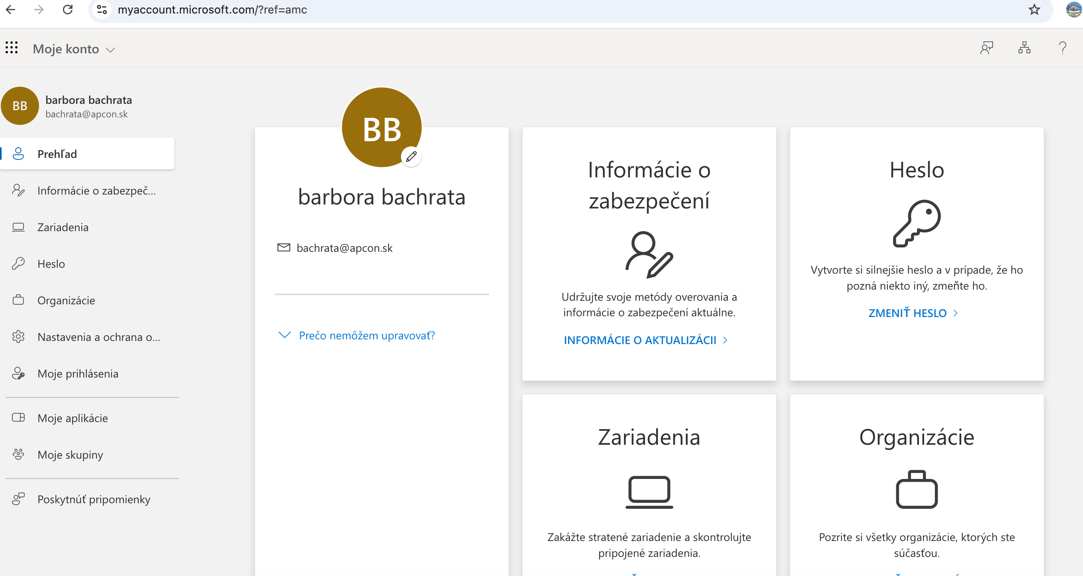The image size is (1083, 576).
Task: Select Zariadenia in the left navigation
Action: [x=63, y=227]
